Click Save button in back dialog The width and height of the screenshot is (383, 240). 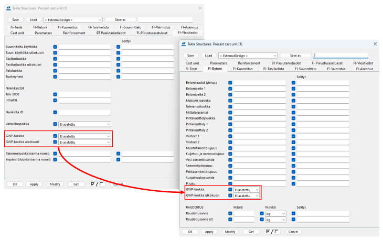[15, 20]
